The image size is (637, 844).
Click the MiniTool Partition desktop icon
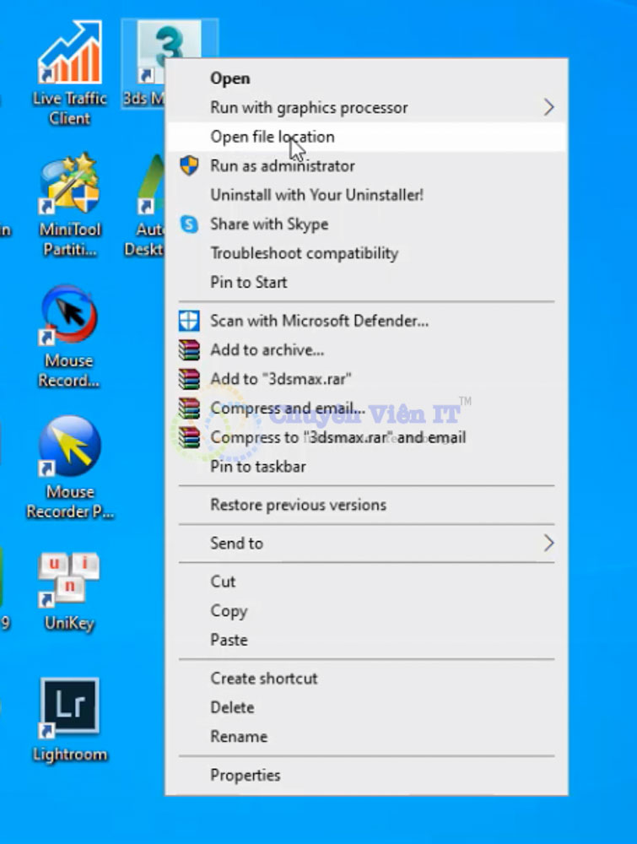click(69, 187)
